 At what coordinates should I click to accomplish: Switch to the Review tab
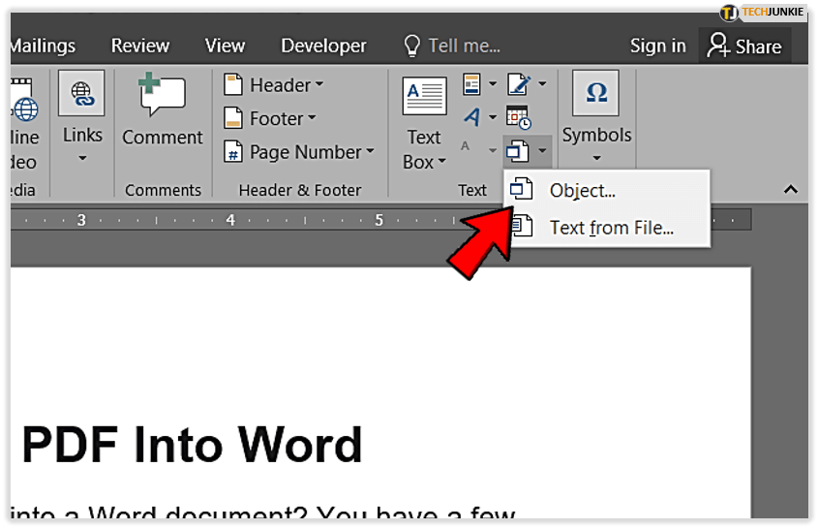(x=140, y=46)
